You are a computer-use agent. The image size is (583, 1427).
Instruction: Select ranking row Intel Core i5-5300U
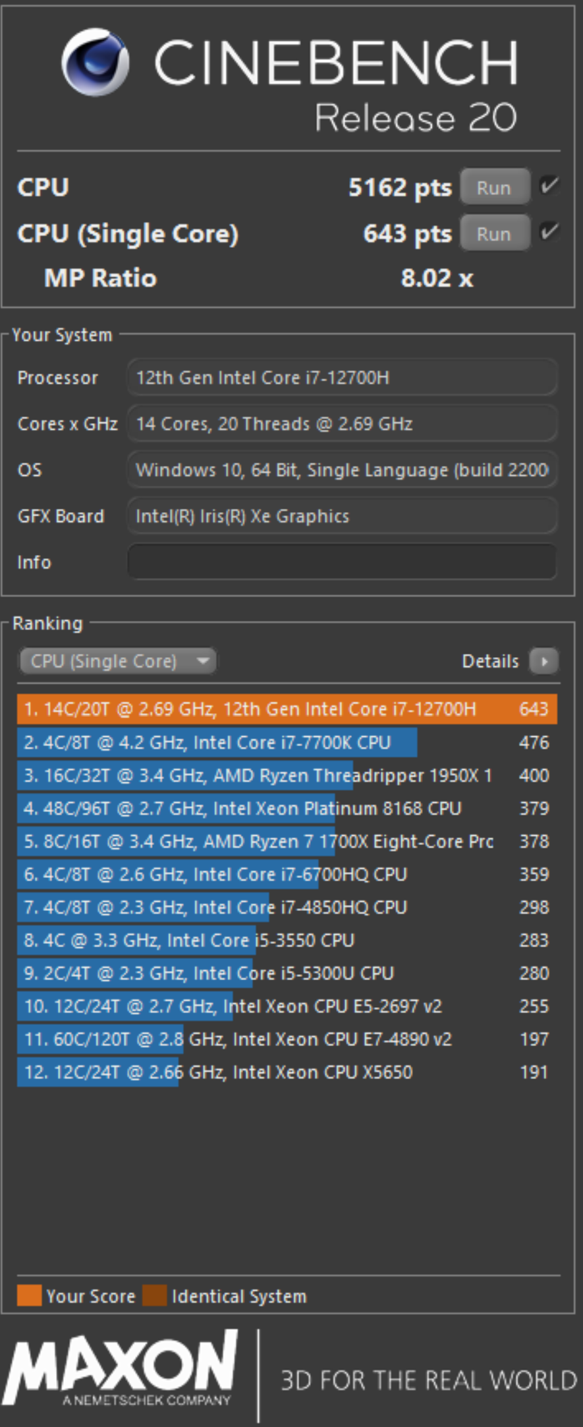click(x=287, y=973)
